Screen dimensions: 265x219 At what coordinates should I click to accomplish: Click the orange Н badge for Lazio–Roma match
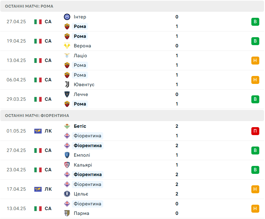point(255,60)
